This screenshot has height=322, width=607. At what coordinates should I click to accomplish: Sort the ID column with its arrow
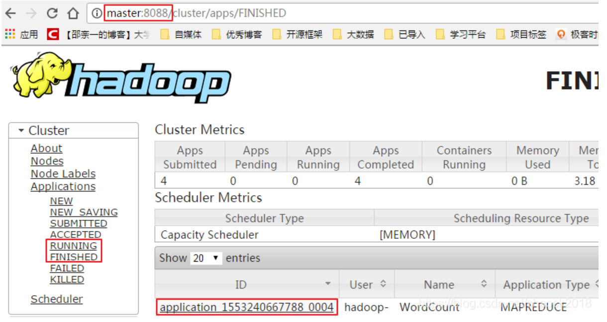328,284
